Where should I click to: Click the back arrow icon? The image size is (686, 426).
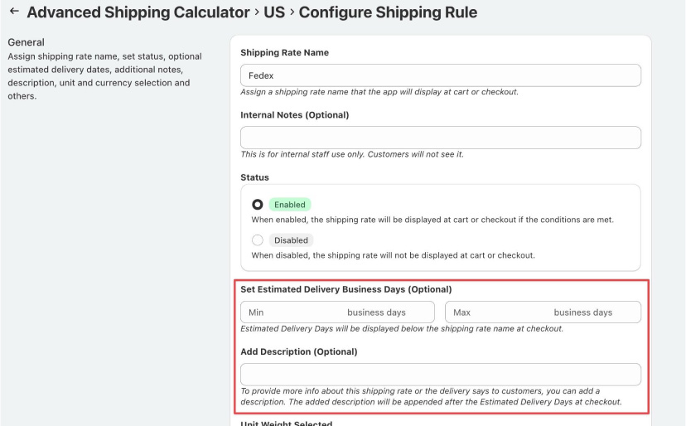(14, 12)
